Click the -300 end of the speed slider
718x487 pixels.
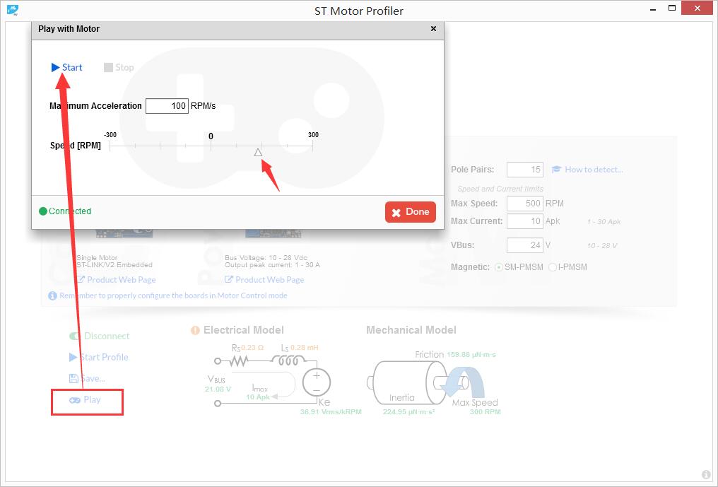[x=110, y=146]
